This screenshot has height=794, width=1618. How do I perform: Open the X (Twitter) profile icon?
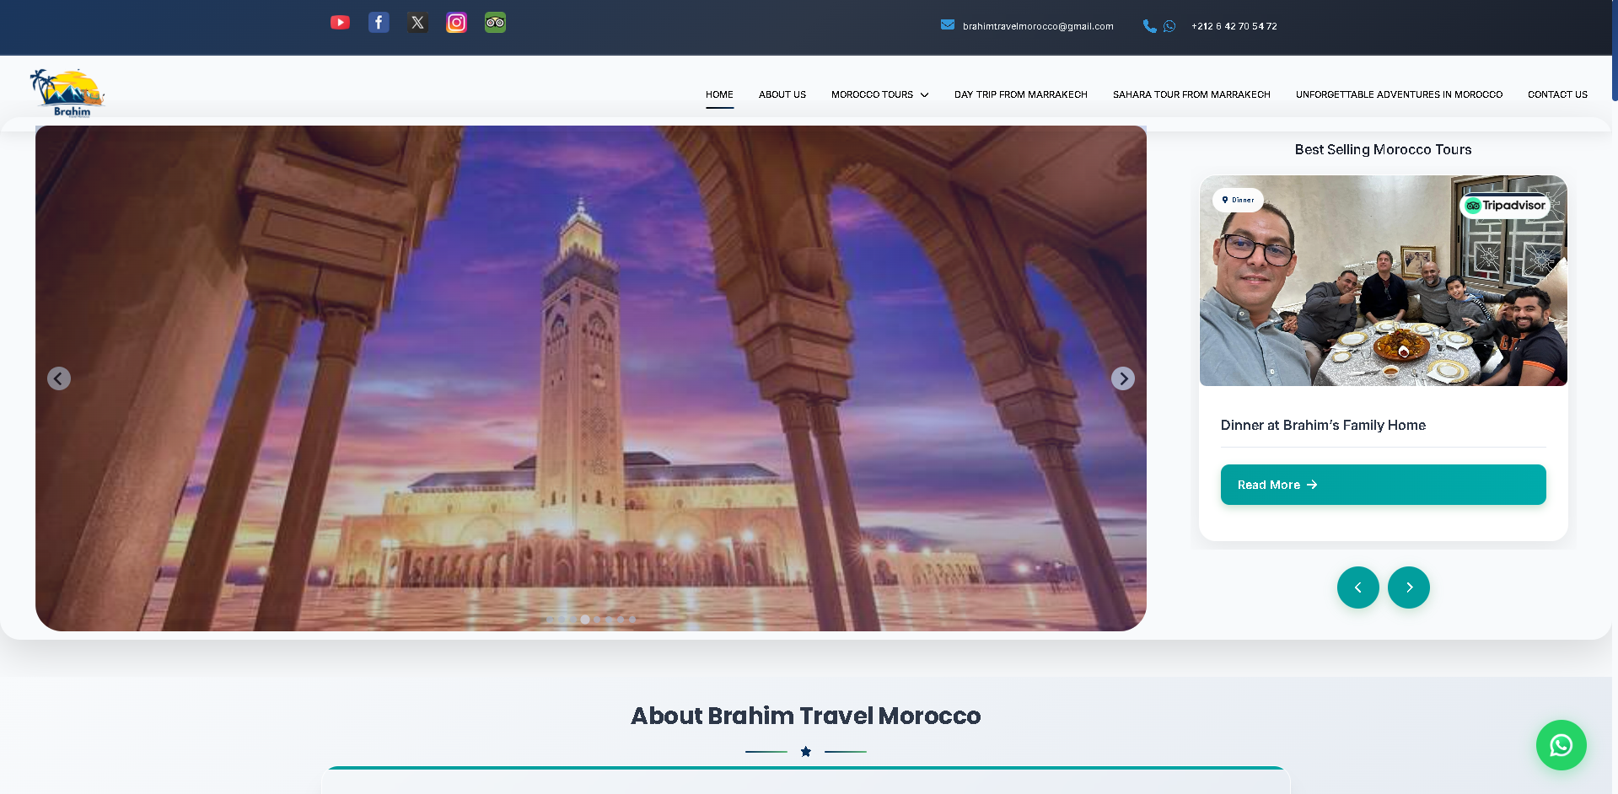(417, 23)
